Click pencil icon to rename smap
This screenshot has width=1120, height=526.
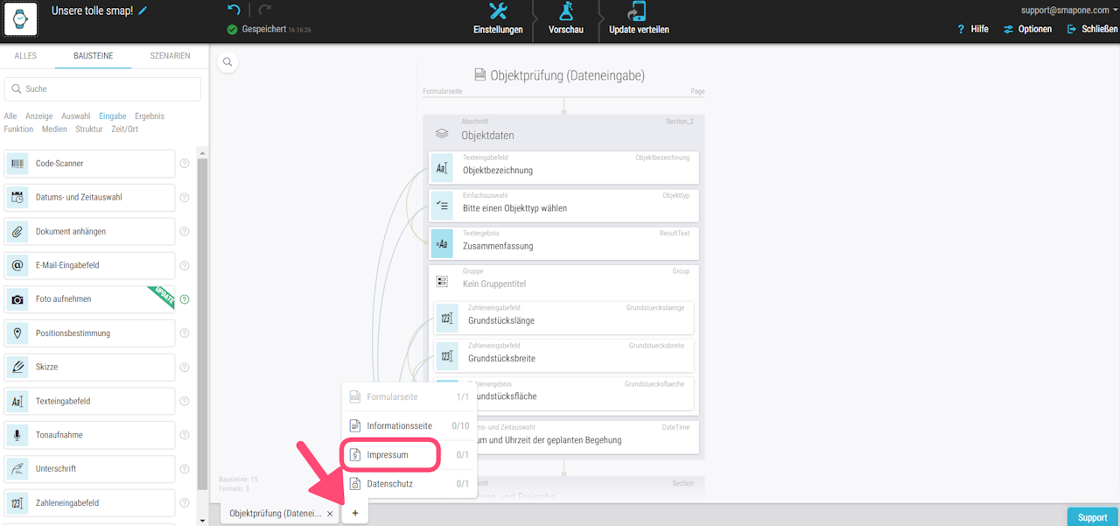(143, 11)
